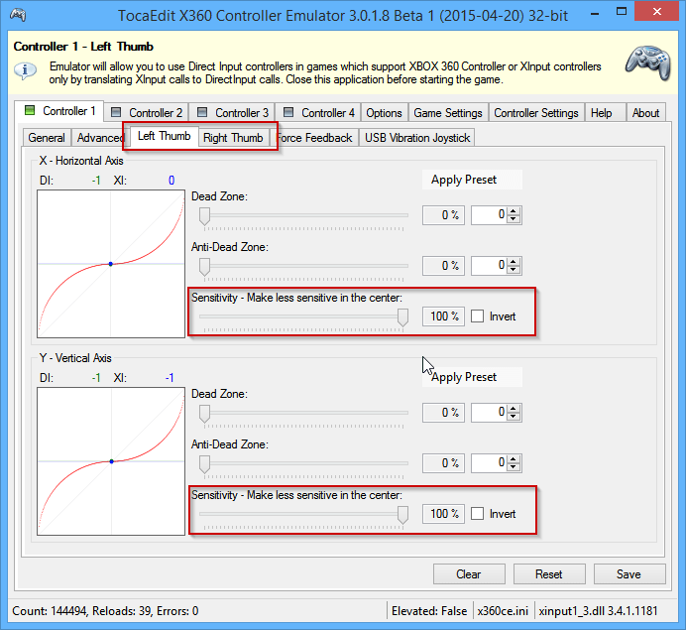686x630 pixels.
Task: Increase Y axis Anti-Dead Zone spinner value
Action: click(x=514, y=458)
